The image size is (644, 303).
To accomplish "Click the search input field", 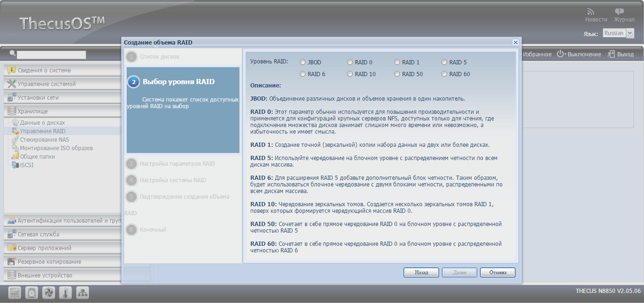I will click(51, 55).
